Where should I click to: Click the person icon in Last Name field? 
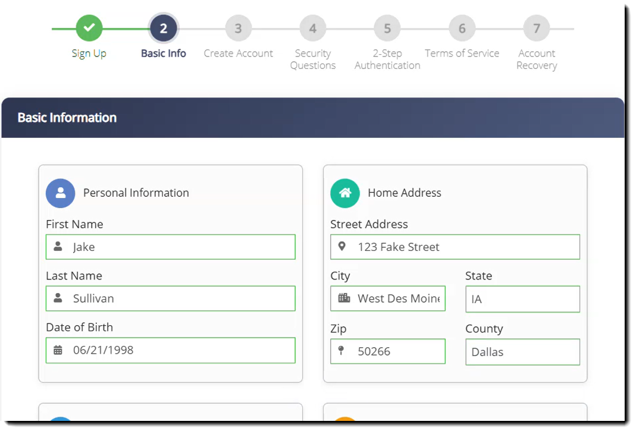click(x=58, y=298)
